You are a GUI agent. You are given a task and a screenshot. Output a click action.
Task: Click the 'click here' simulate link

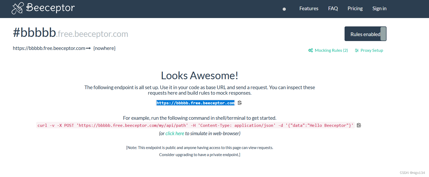point(175,133)
